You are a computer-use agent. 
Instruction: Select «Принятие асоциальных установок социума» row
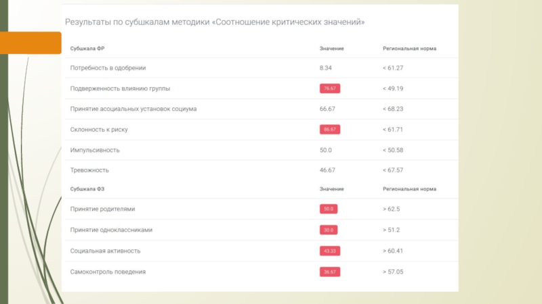tap(133, 109)
